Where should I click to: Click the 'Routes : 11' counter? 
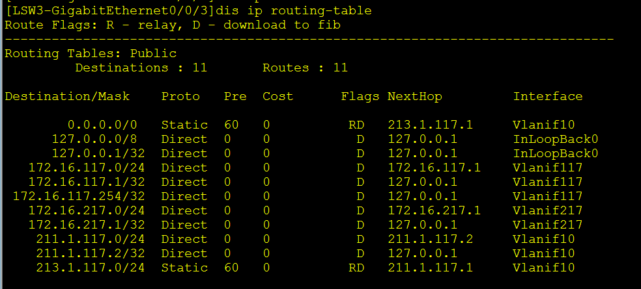[x=305, y=68]
